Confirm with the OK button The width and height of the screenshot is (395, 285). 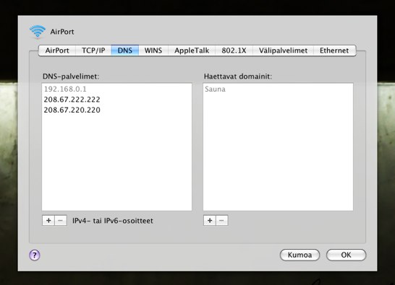pyautogui.click(x=346, y=255)
